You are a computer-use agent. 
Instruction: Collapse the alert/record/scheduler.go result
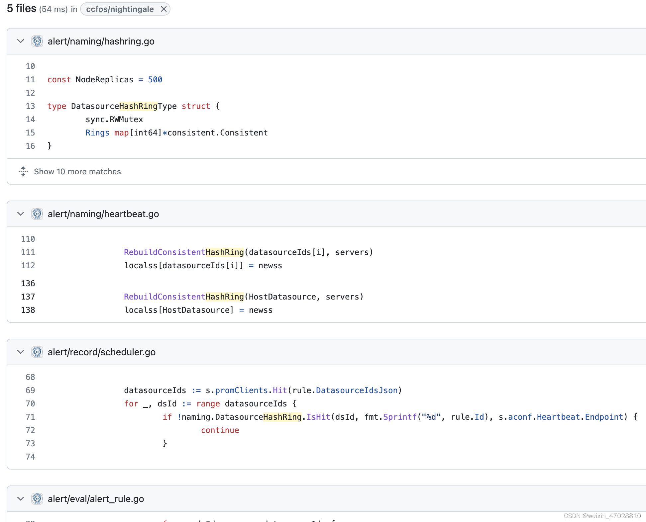[21, 352]
